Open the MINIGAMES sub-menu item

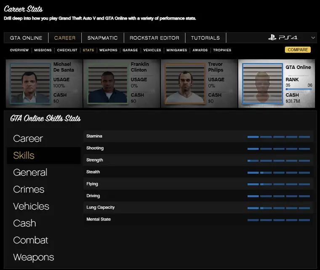click(x=177, y=50)
